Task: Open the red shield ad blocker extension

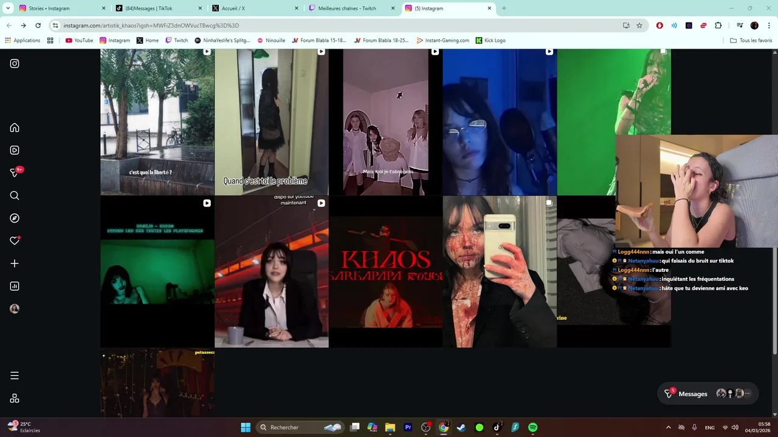Action: coord(659,25)
